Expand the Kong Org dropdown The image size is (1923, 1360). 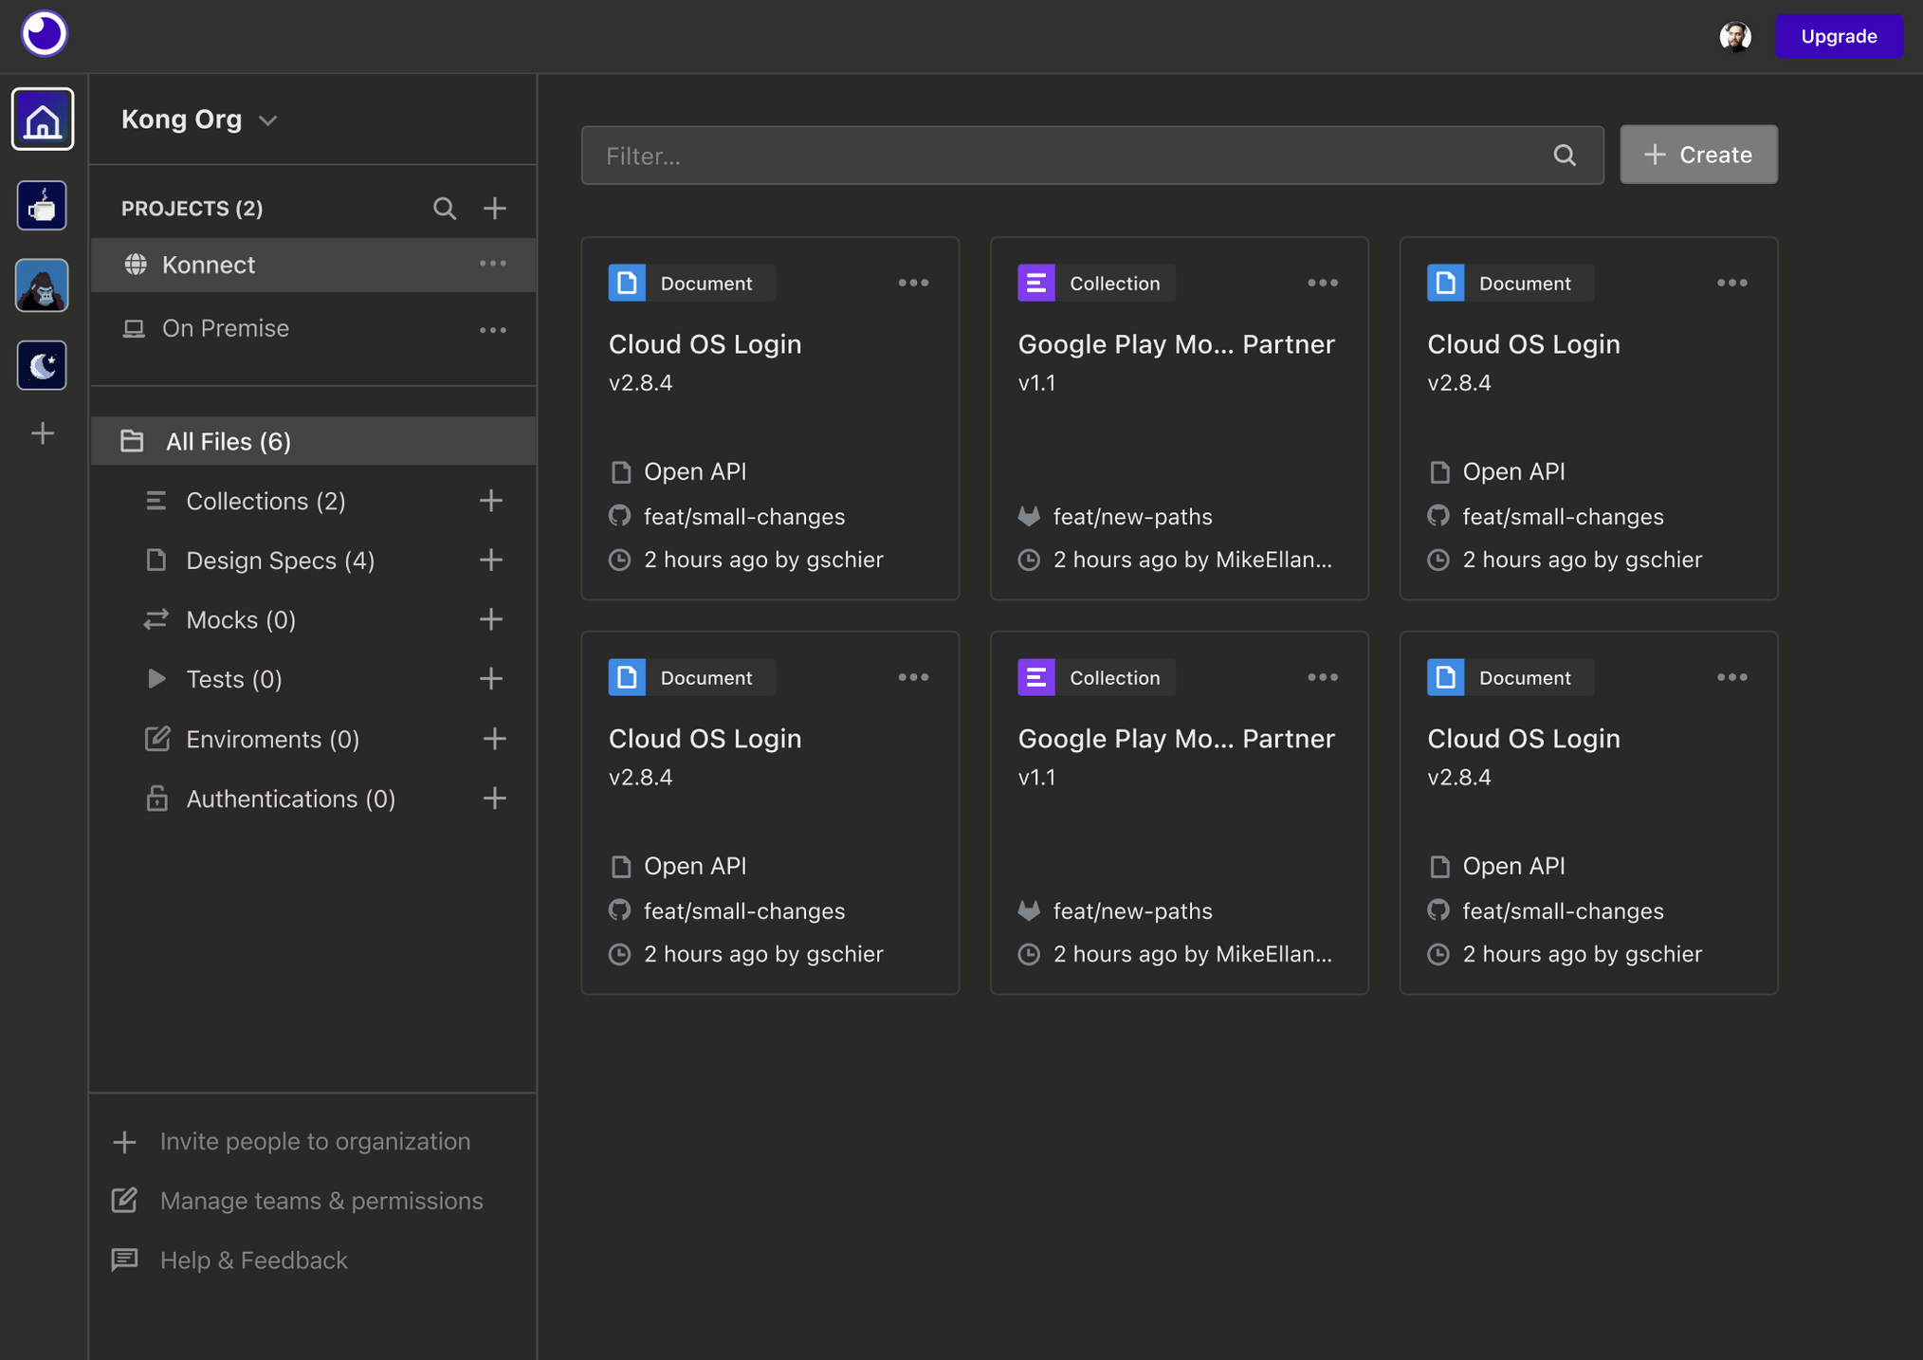(267, 120)
